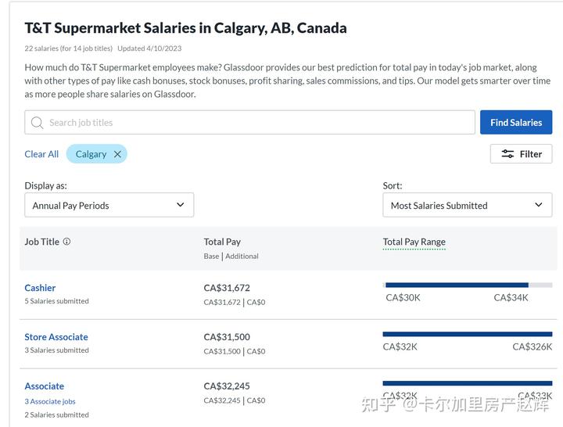Remove the Calgary filter chip X

click(x=117, y=154)
